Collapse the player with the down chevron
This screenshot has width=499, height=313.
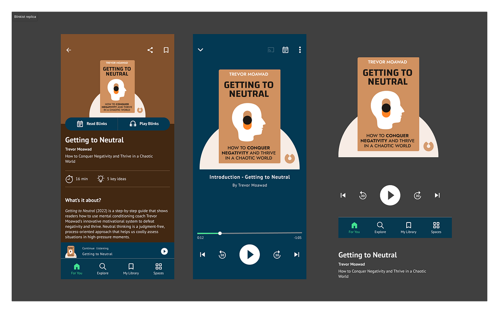pos(200,49)
